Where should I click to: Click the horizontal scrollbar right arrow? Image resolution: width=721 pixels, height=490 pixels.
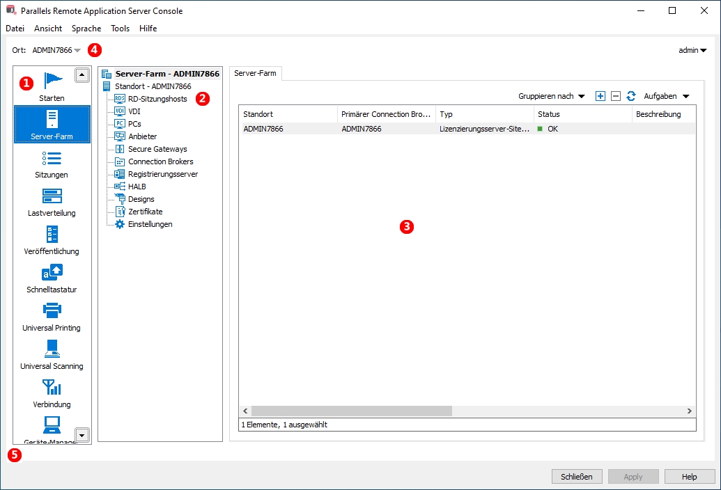(689, 411)
